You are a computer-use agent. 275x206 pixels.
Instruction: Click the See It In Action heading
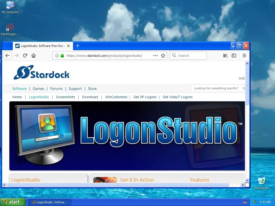pyautogui.click(x=137, y=180)
